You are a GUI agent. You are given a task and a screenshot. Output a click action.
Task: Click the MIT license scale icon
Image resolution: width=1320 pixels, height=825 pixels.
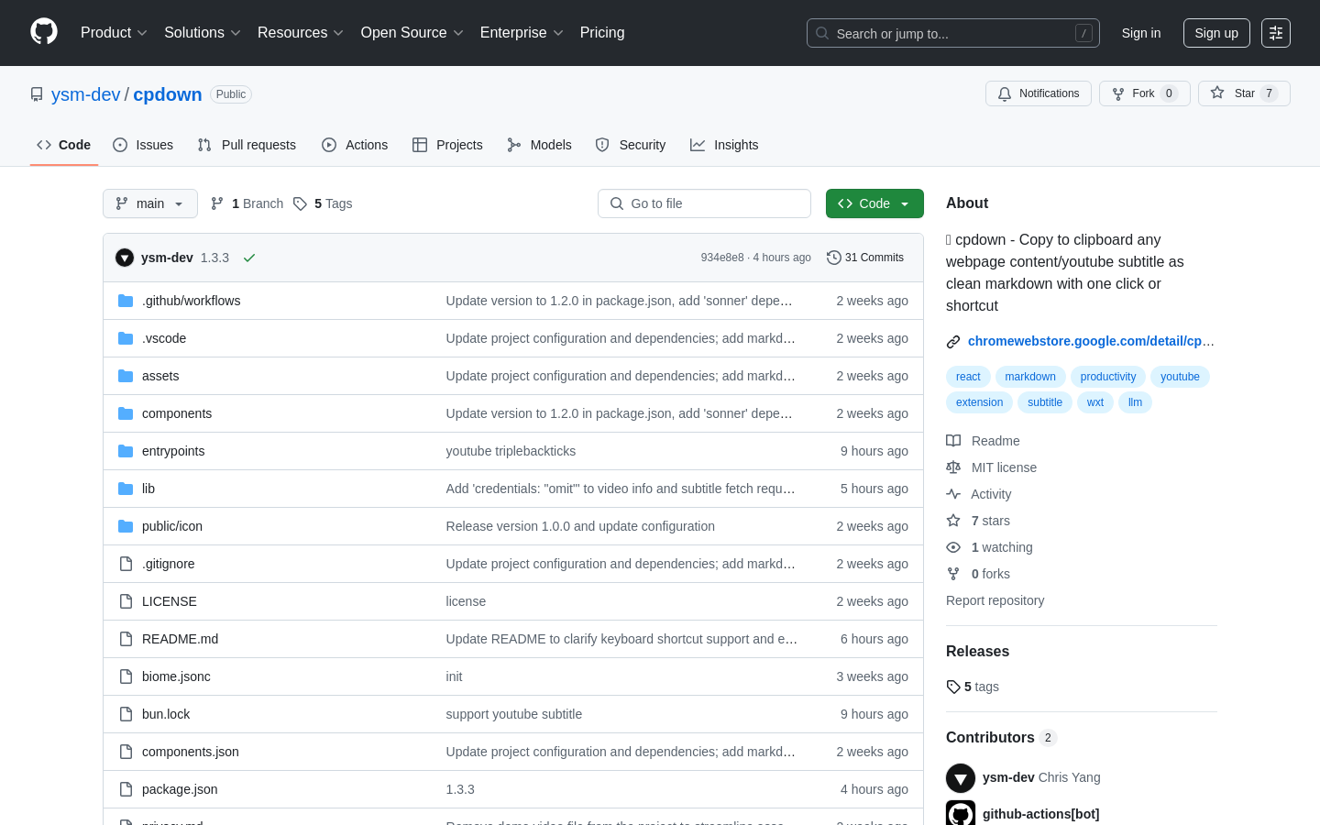click(x=953, y=467)
